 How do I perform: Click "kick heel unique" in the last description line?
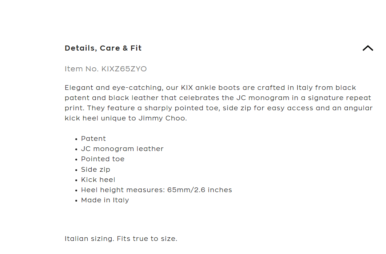point(92,118)
